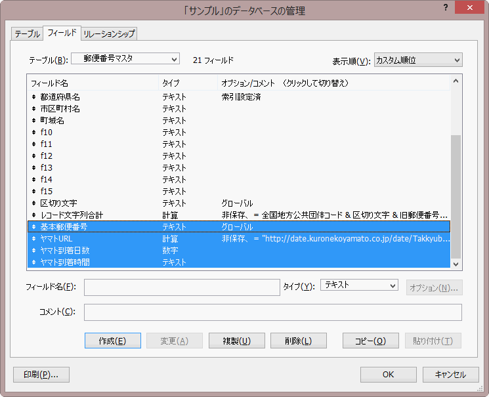This screenshot has width=489, height=397.
Task: Click 計算 type cell of レコード文字列合計
Action: (170, 215)
